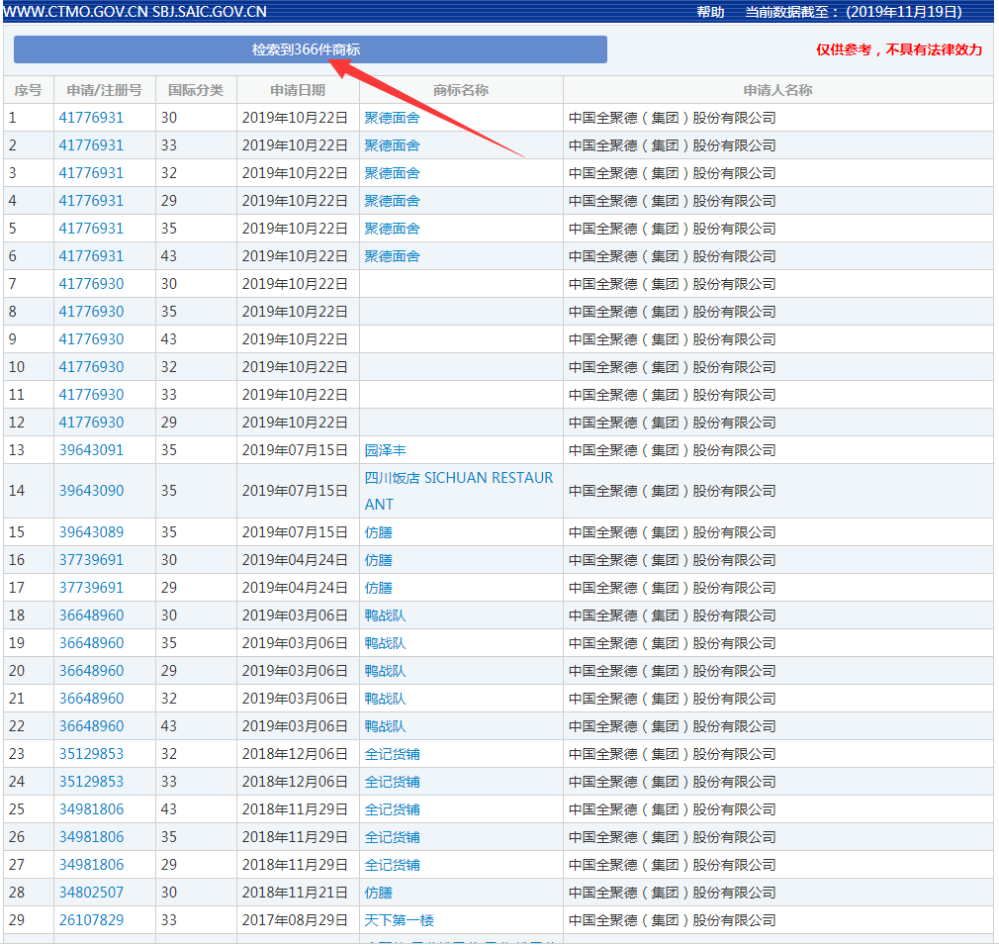
Task: Select date 2018年11月21日 in row 28
Action: point(295,893)
